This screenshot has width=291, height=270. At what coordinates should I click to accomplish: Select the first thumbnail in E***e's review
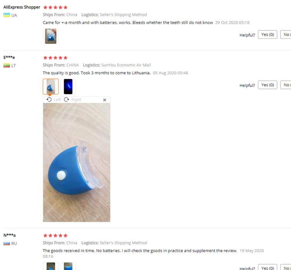(x=51, y=87)
